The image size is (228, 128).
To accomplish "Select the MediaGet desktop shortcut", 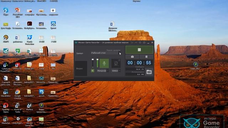I will pos(6,120).
